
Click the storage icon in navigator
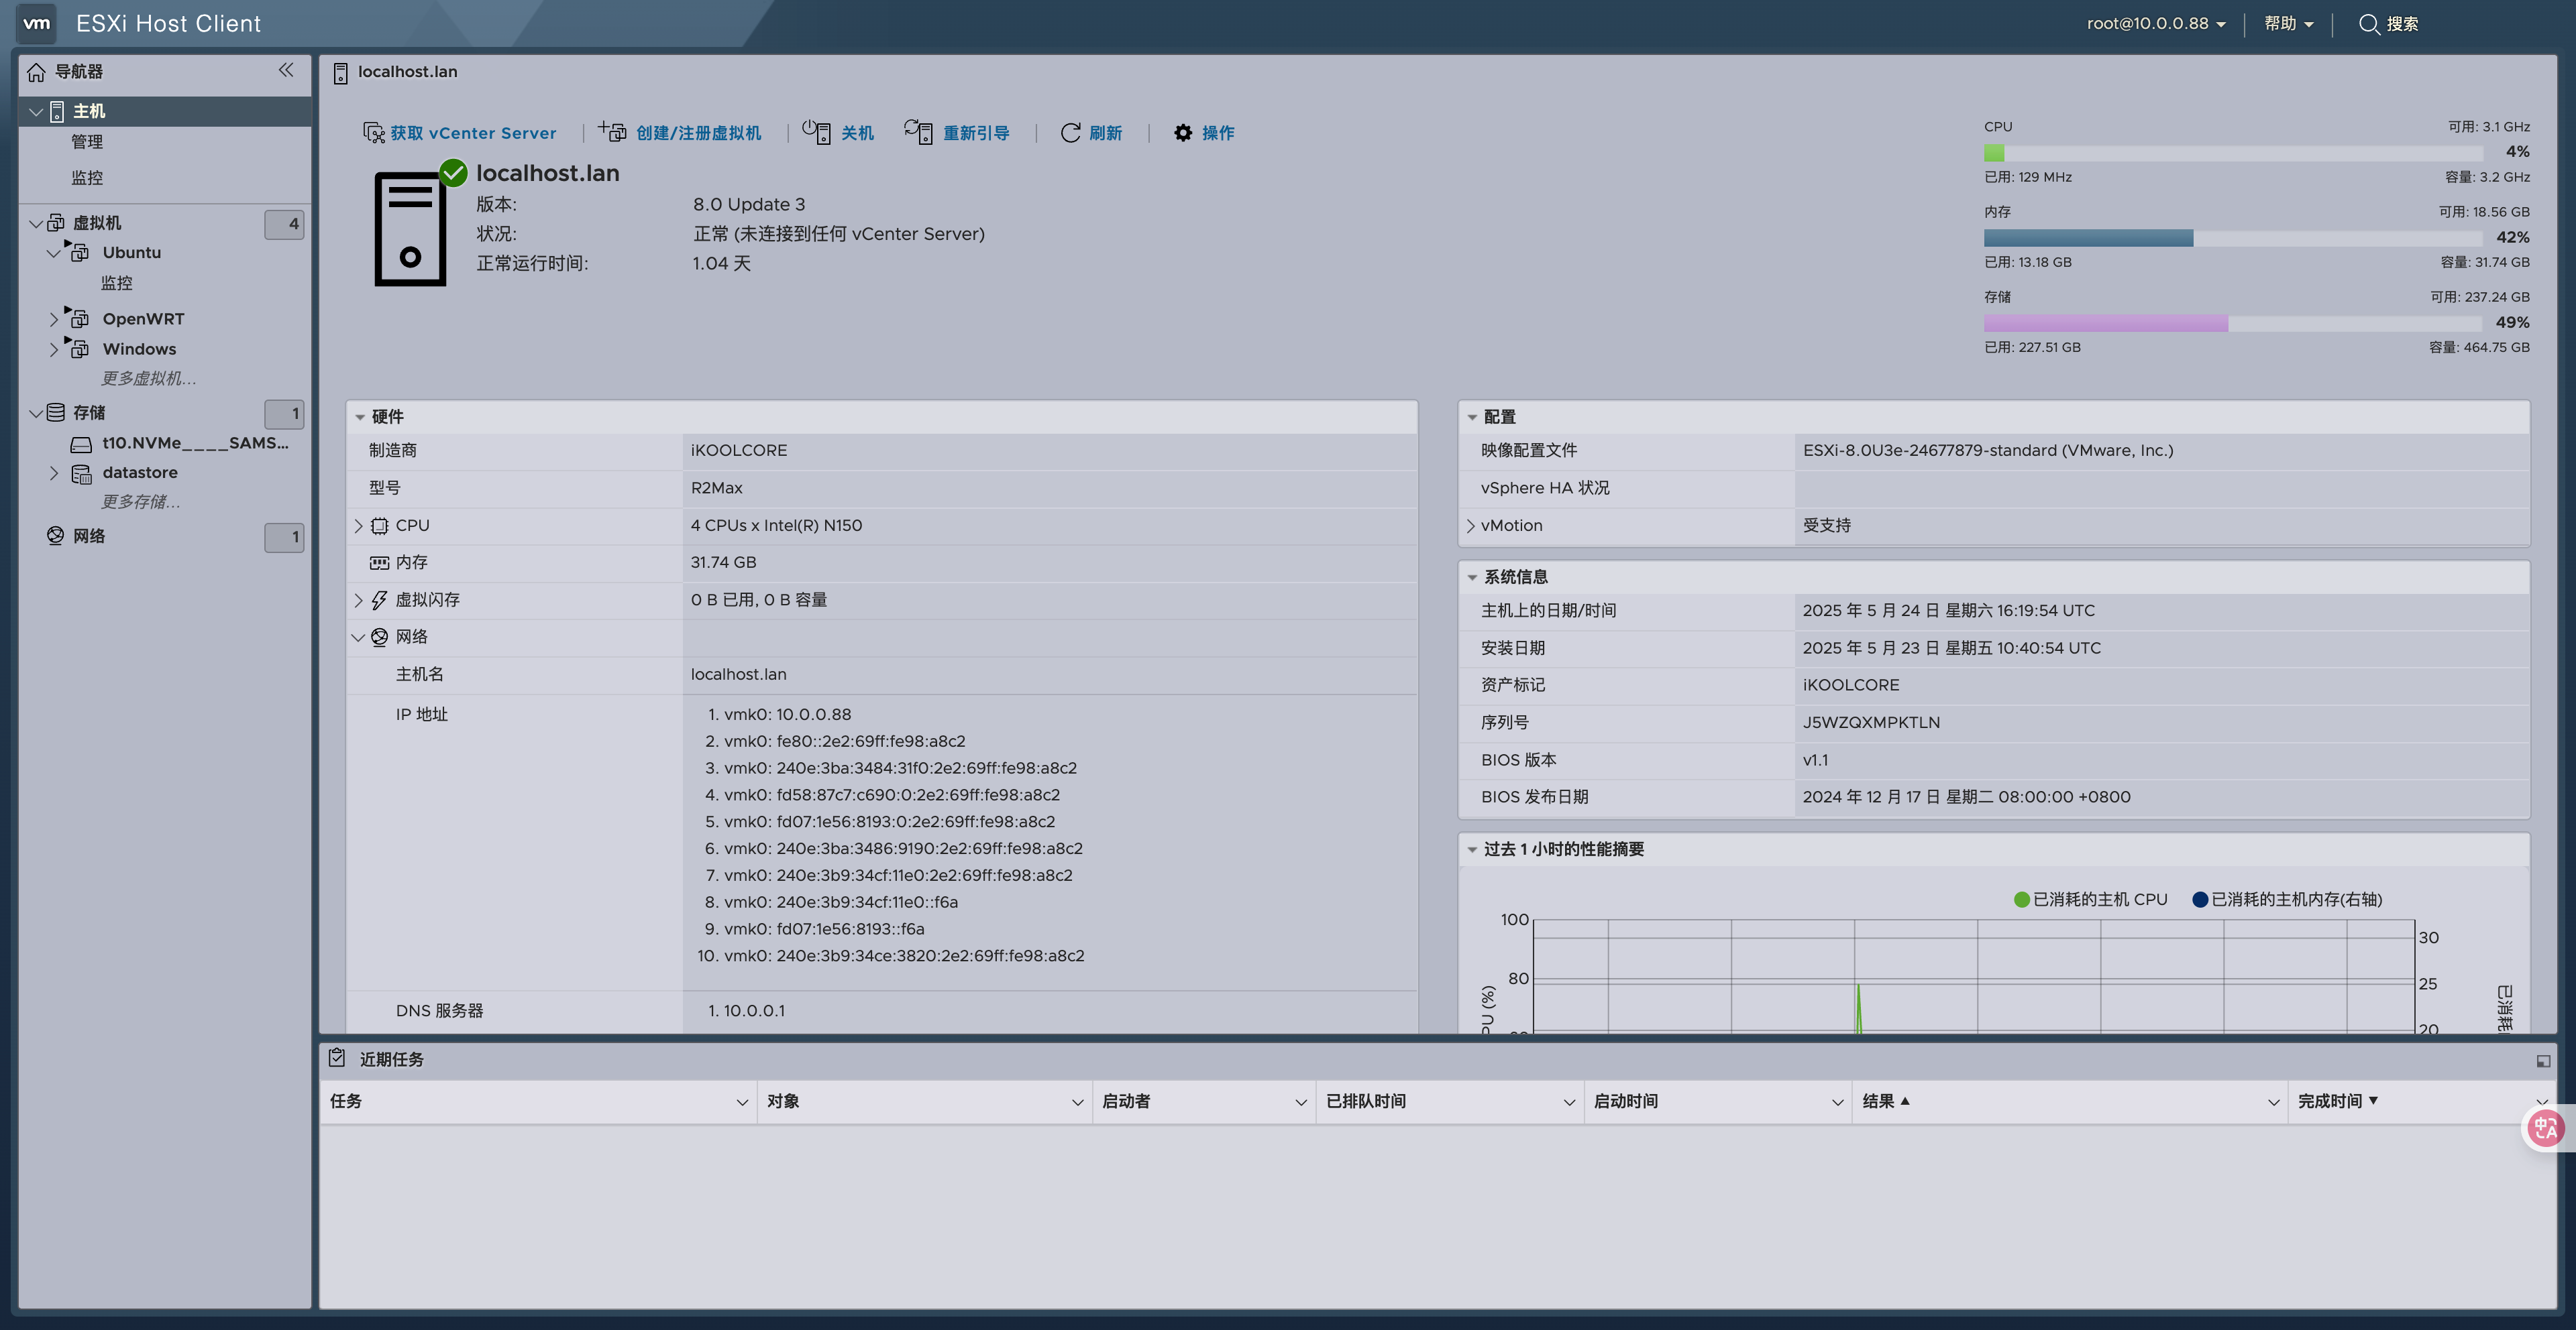(56, 412)
